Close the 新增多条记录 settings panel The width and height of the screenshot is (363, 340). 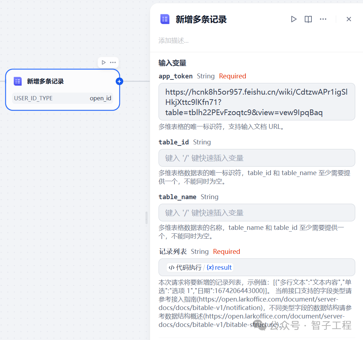(x=349, y=19)
